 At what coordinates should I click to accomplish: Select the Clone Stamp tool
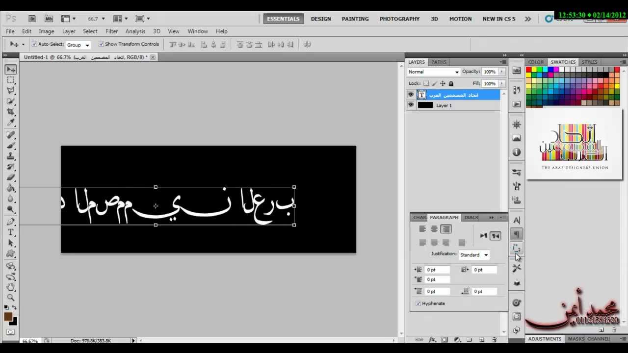click(11, 156)
